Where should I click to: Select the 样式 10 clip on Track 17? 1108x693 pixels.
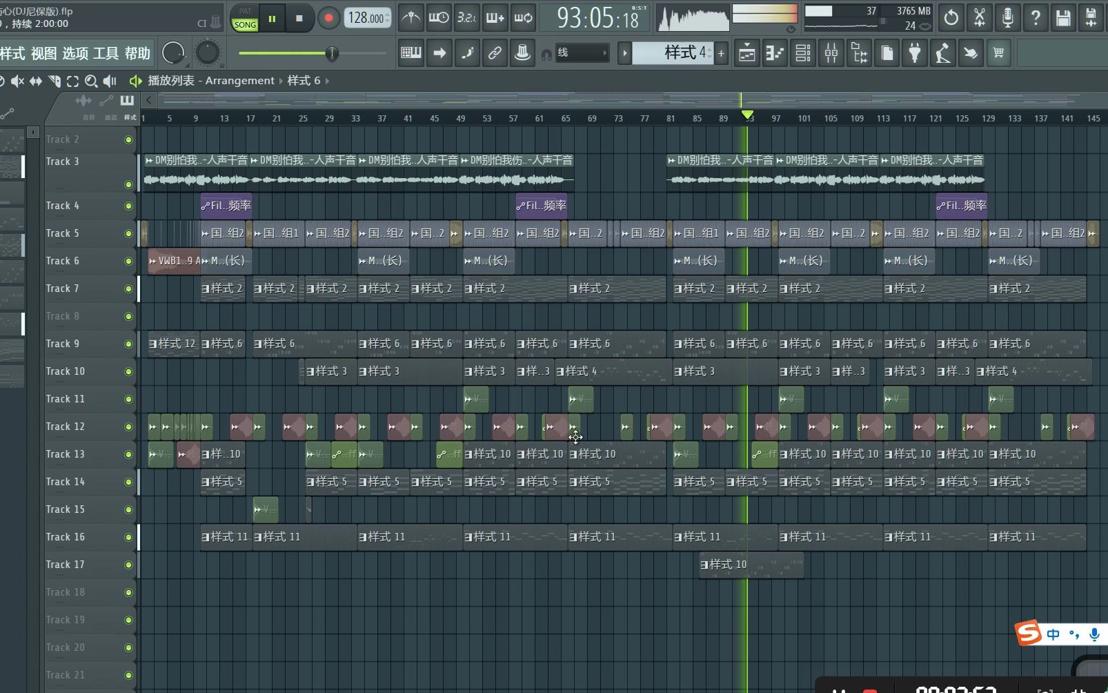pyautogui.click(x=751, y=565)
